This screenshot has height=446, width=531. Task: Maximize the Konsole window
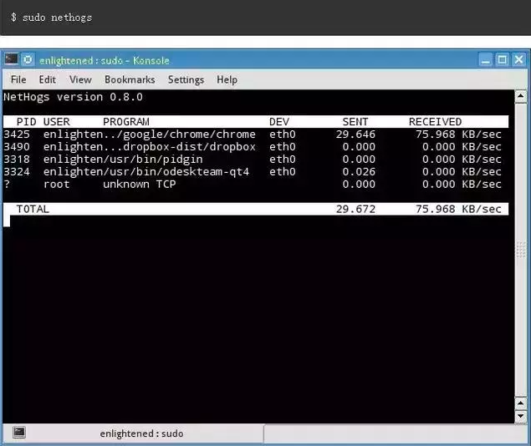(503, 60)
